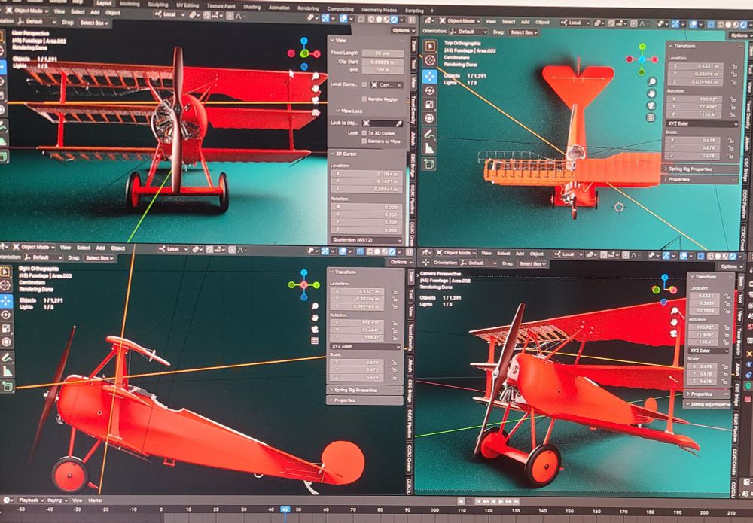
Task: Select Scale tool in Right Orthographic viewport
Action: tap(6, 329)
